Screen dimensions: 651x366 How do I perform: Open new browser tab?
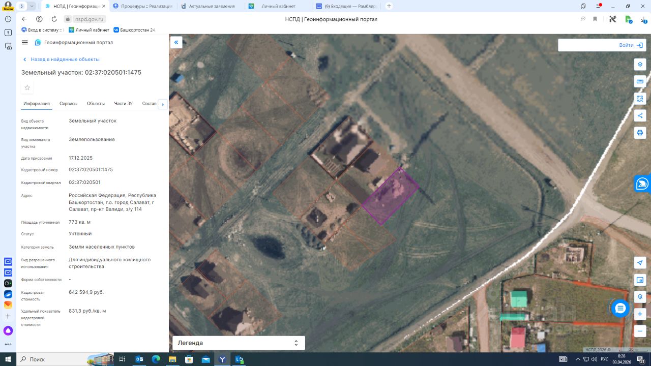[x=389, y=6]
